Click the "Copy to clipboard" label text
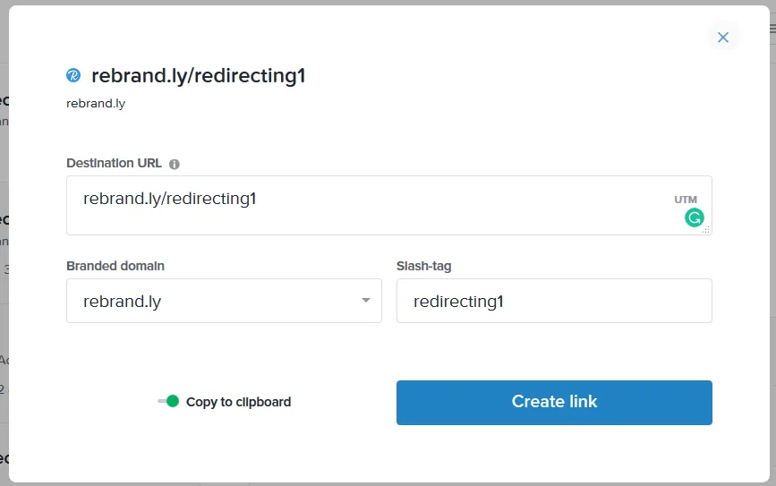 click(238, 402)
